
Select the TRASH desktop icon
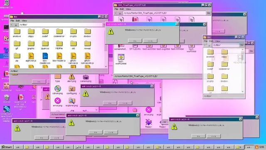(x=7, y=99)
